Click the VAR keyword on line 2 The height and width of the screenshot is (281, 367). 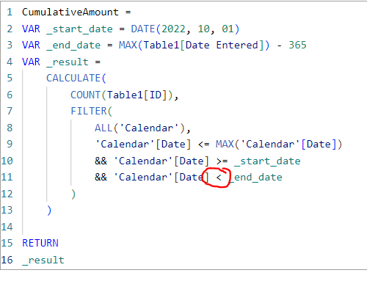(x=31, y=29)
